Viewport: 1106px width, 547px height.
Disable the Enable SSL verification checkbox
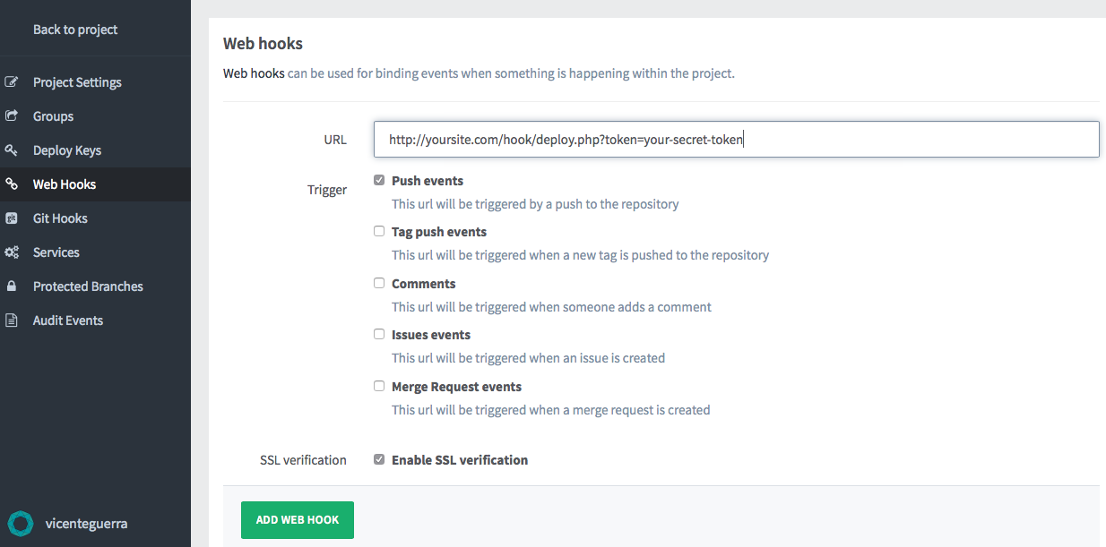pyautogui.click(x=379, y=459)
